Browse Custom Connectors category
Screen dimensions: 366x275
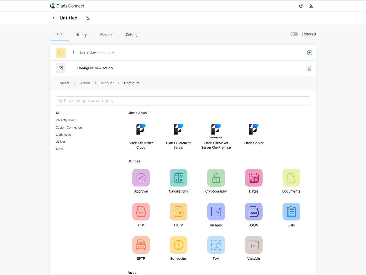pos(69,127)
